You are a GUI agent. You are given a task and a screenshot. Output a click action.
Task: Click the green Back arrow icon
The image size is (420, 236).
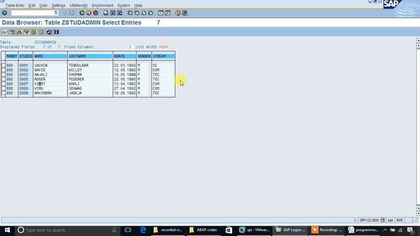[82, 13]
